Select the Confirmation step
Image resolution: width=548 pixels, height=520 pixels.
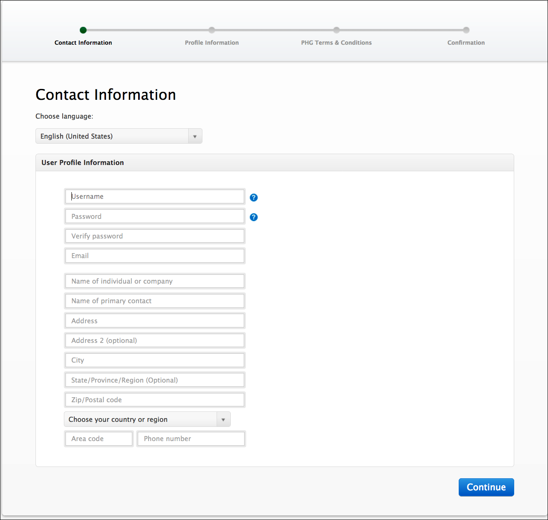466,43
